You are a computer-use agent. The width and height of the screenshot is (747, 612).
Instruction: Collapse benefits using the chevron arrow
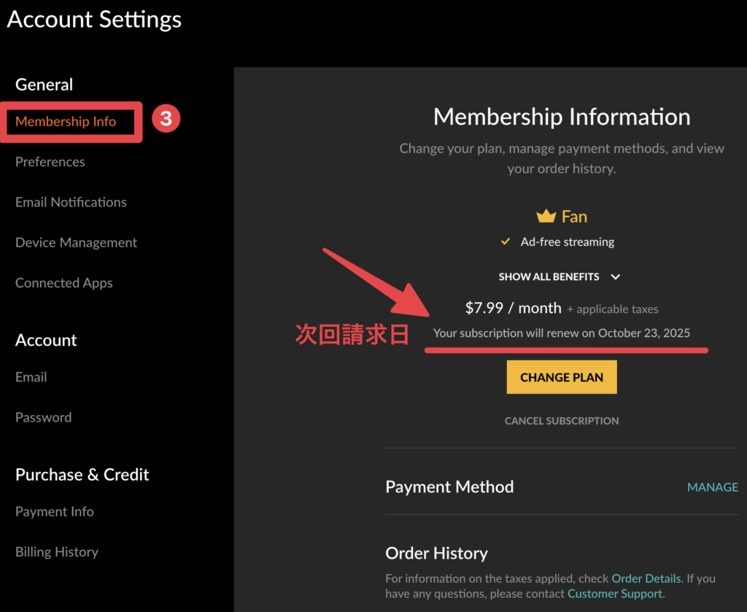tap(615, 276)
